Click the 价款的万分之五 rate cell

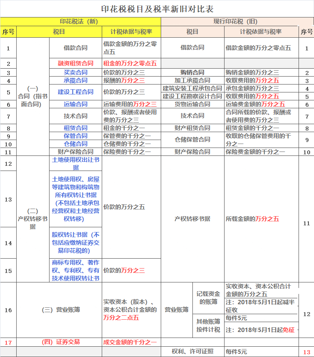(x=131, y=207)
